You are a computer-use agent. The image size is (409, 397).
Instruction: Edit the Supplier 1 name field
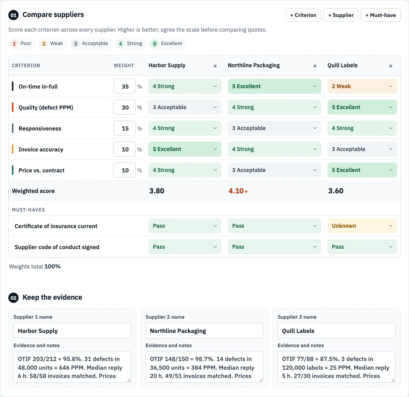coord(72,331)
